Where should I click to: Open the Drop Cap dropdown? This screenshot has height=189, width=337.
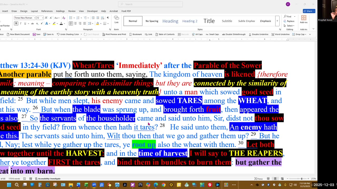pos(299,34)
